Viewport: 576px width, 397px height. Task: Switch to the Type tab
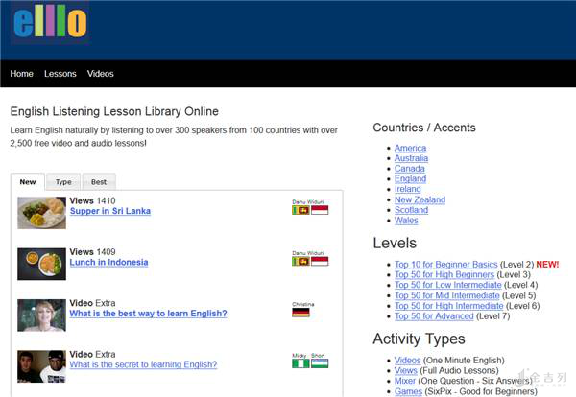63,181
